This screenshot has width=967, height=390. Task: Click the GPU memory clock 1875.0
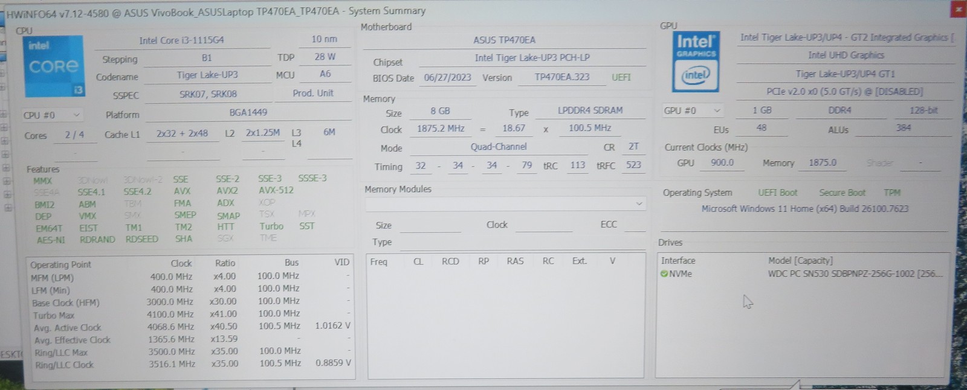pos(823,163)
